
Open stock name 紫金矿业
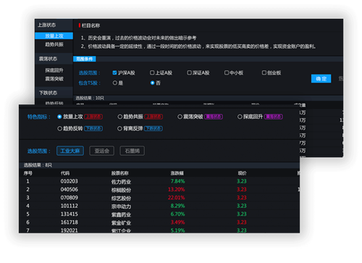pos(121,222)
